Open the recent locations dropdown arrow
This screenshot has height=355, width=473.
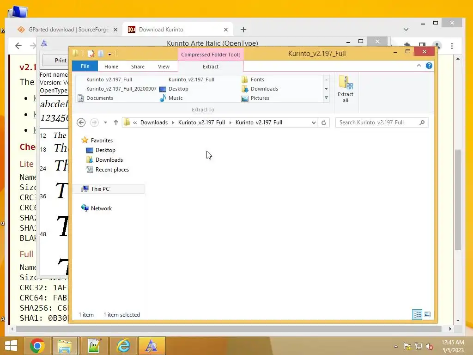pyautogui.click(x=105, y=122)
